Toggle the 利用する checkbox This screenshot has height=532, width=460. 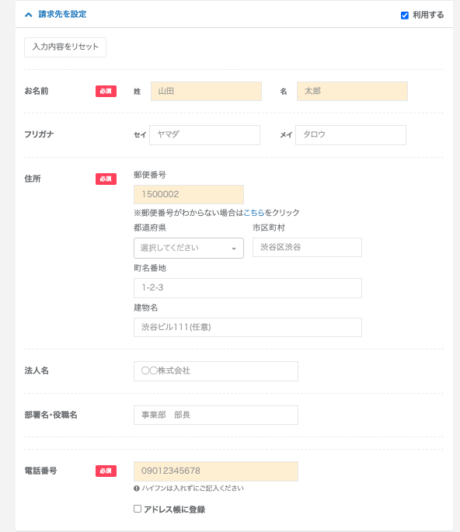pos(404,16)
